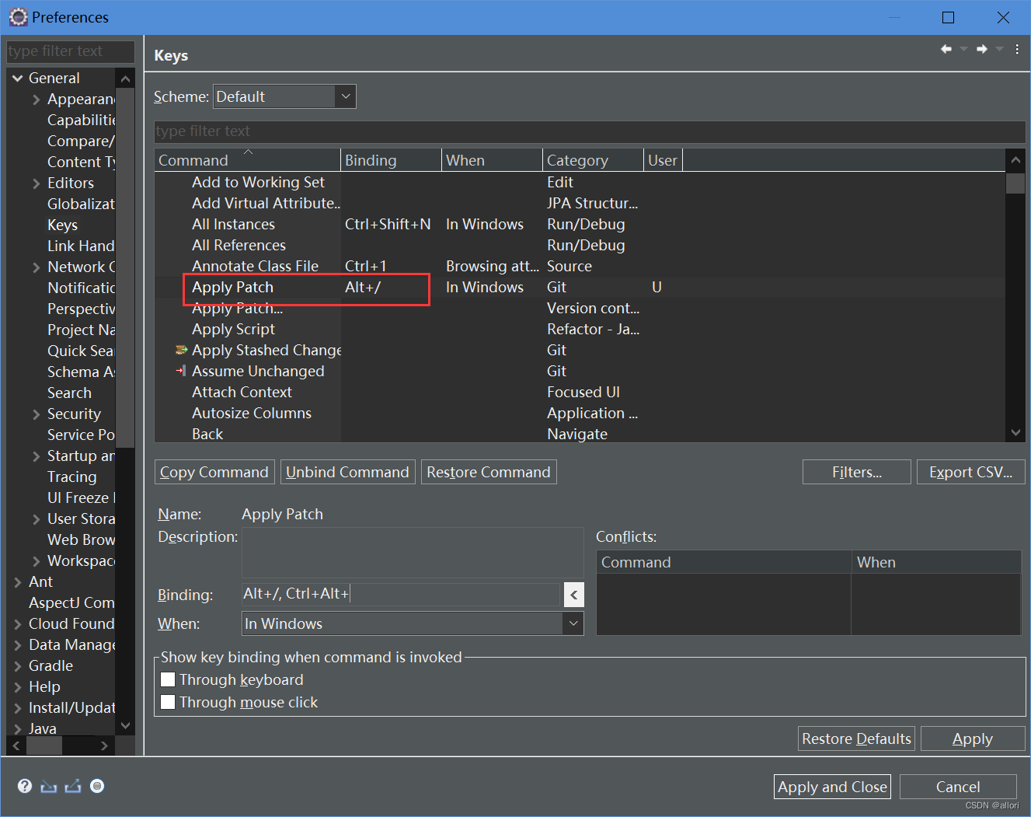Enable Through keyboard key binding display
The image size is (1031, 817).
tap(168, 679)
